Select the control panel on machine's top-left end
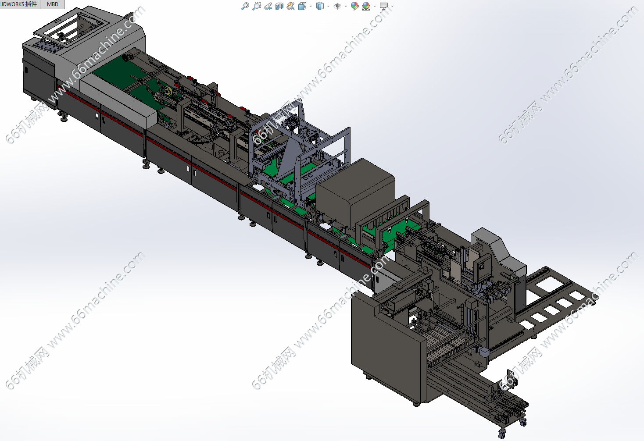644x441 pixels. [x=46, y=45]
